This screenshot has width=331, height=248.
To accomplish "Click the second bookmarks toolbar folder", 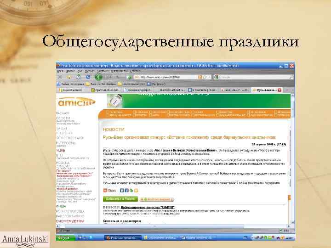I will click(101, 84).
